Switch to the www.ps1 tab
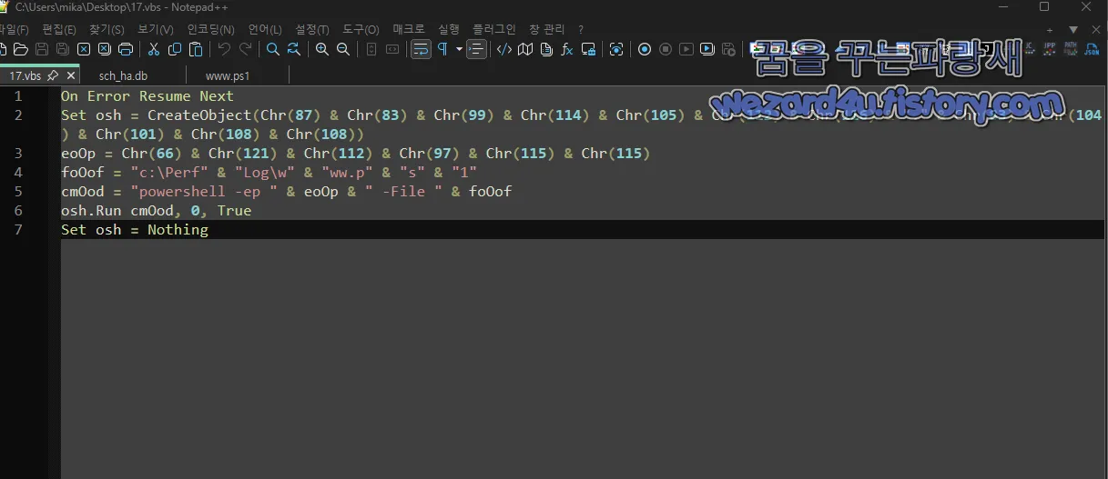 pos(228,75)
